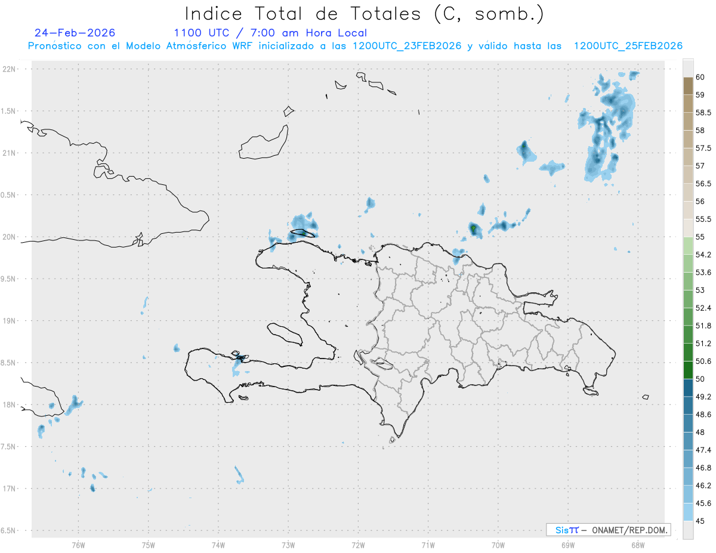Pick the dark brown swatch between 59 and 60
This screenshot has width=716, height=553.
pos(688,86)
